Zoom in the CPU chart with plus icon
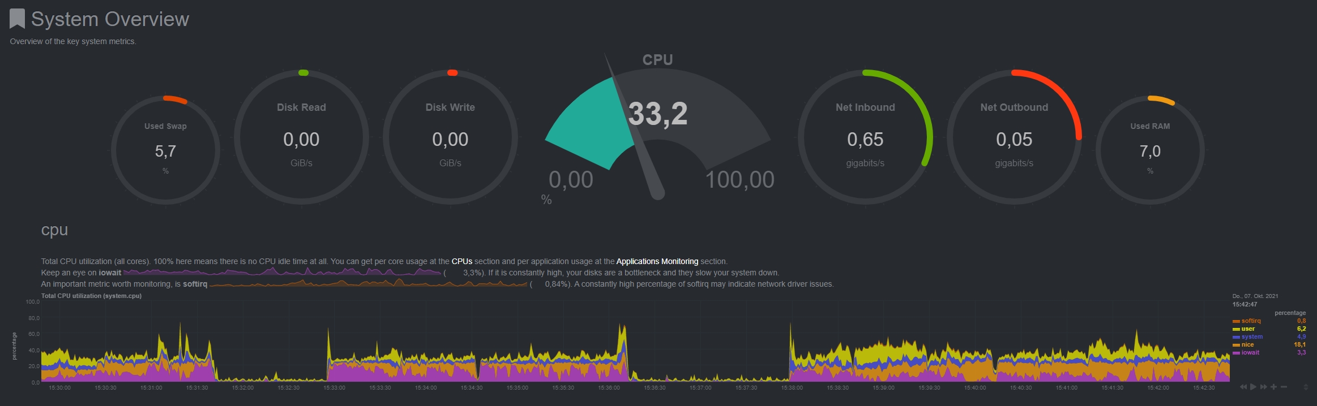The width and height of the screenshot is (1317, 406). pos(1273,387)
